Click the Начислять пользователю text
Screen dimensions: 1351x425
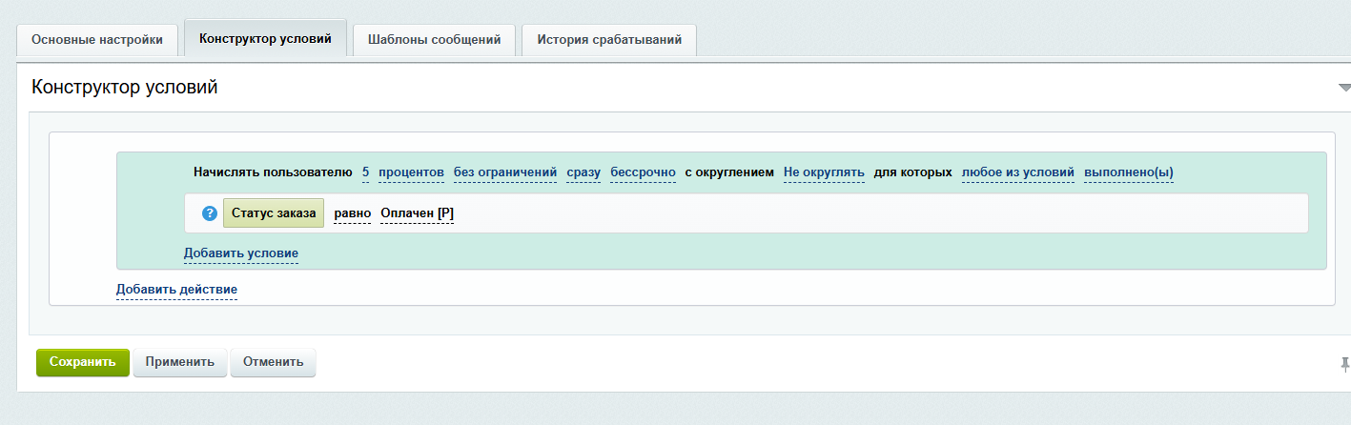tap(273, 172)
